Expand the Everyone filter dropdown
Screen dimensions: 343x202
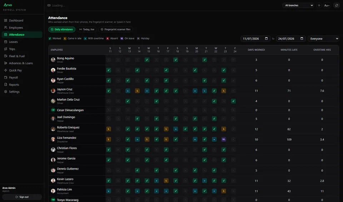pos(323,38)
